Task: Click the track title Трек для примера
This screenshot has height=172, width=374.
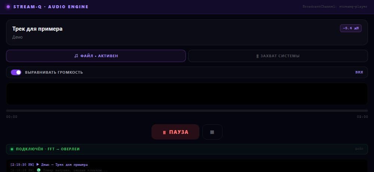Action: click(x=37, y=29)
